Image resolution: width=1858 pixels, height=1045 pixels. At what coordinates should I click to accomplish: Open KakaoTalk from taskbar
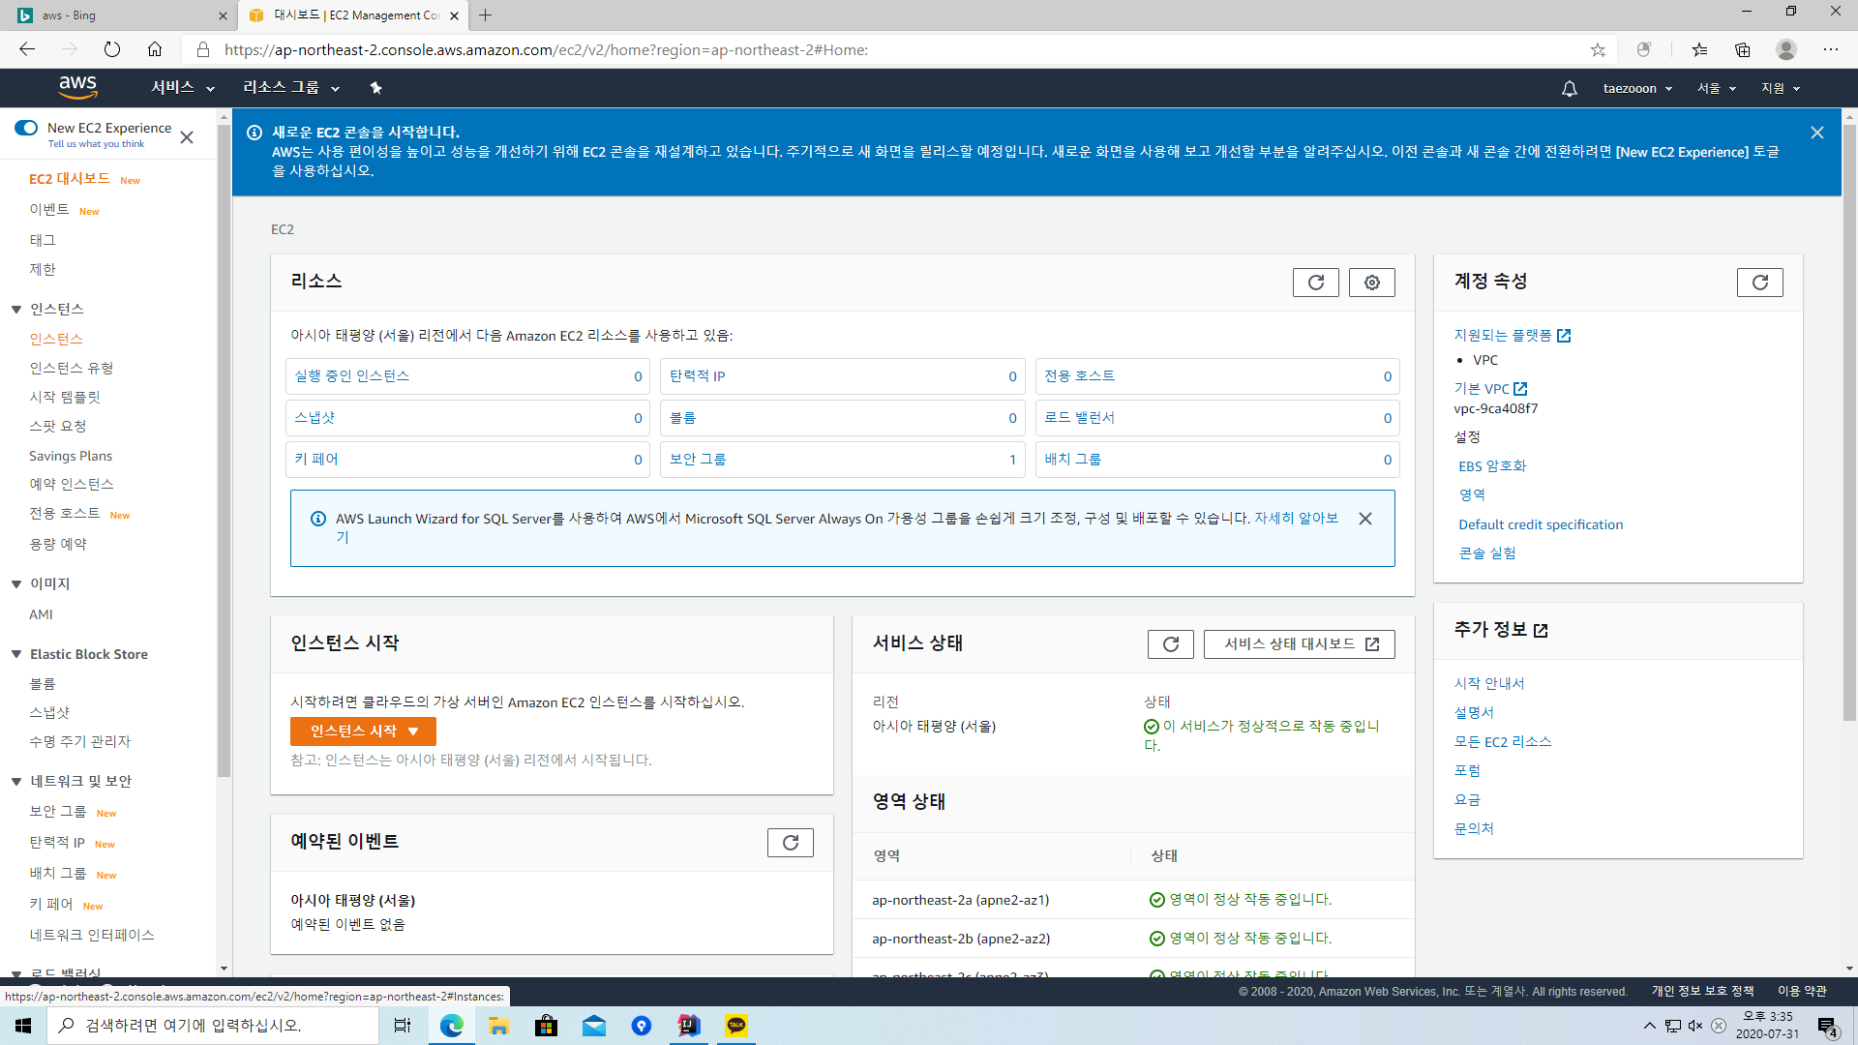pos(736,1026)
